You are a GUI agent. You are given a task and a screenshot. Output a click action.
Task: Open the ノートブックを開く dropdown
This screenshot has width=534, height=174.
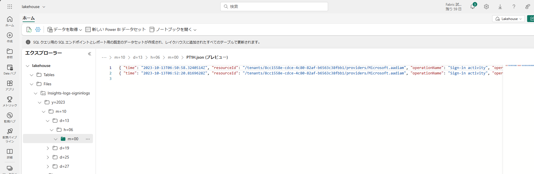pyautogui.click(x=173, y=29)
